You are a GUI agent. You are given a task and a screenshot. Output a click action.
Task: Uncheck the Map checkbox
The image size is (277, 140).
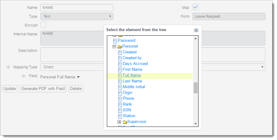coord(195,7)
